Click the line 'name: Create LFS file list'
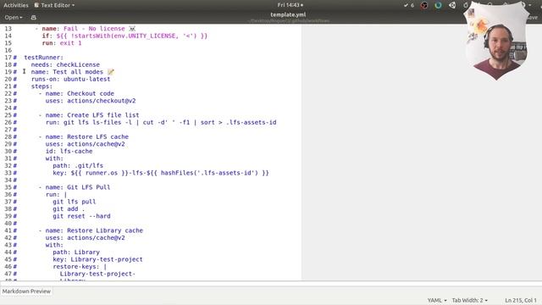 coord(92,115)
